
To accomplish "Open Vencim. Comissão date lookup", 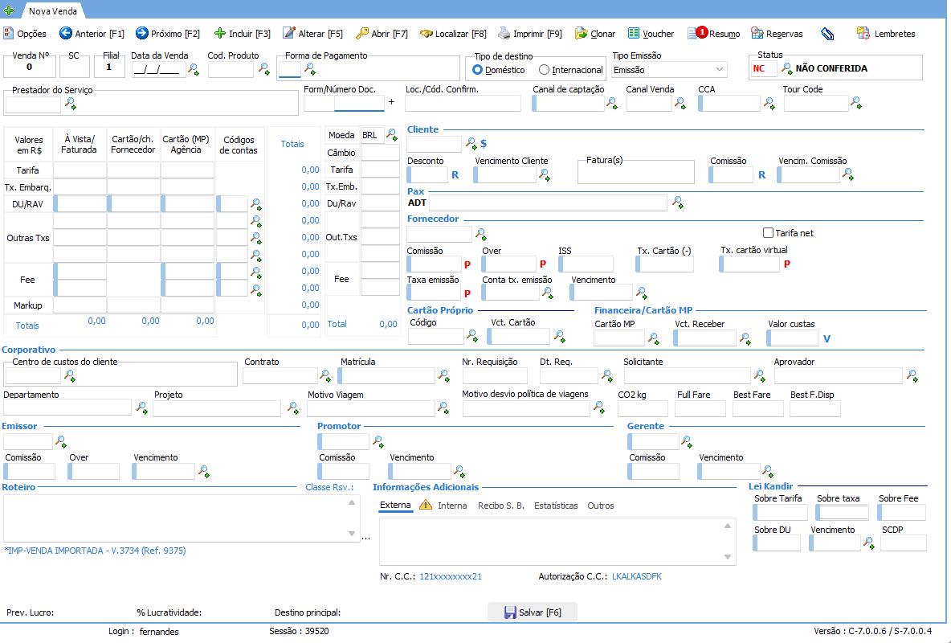I will (x=848, y=175).
